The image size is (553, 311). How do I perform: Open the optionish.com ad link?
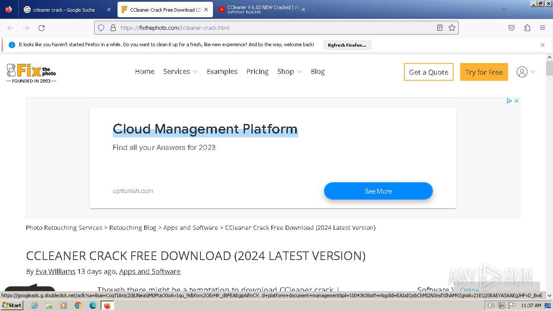pos(133,191)
